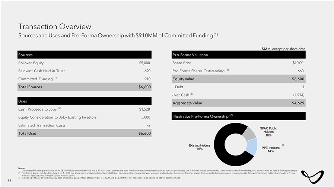Click the Sources table header bar
This screenshot has height=187, width=334.
point(85,55)
